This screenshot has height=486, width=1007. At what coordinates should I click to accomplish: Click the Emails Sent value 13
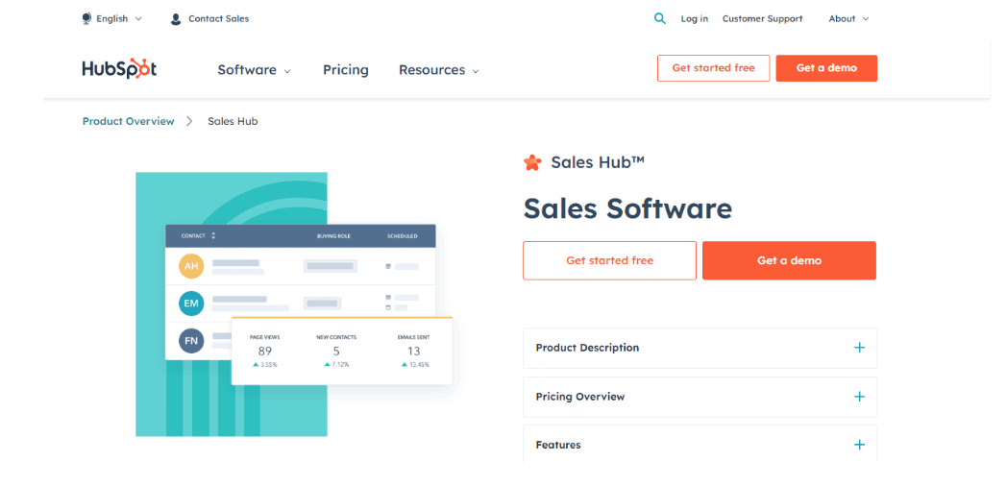[413, 351]
